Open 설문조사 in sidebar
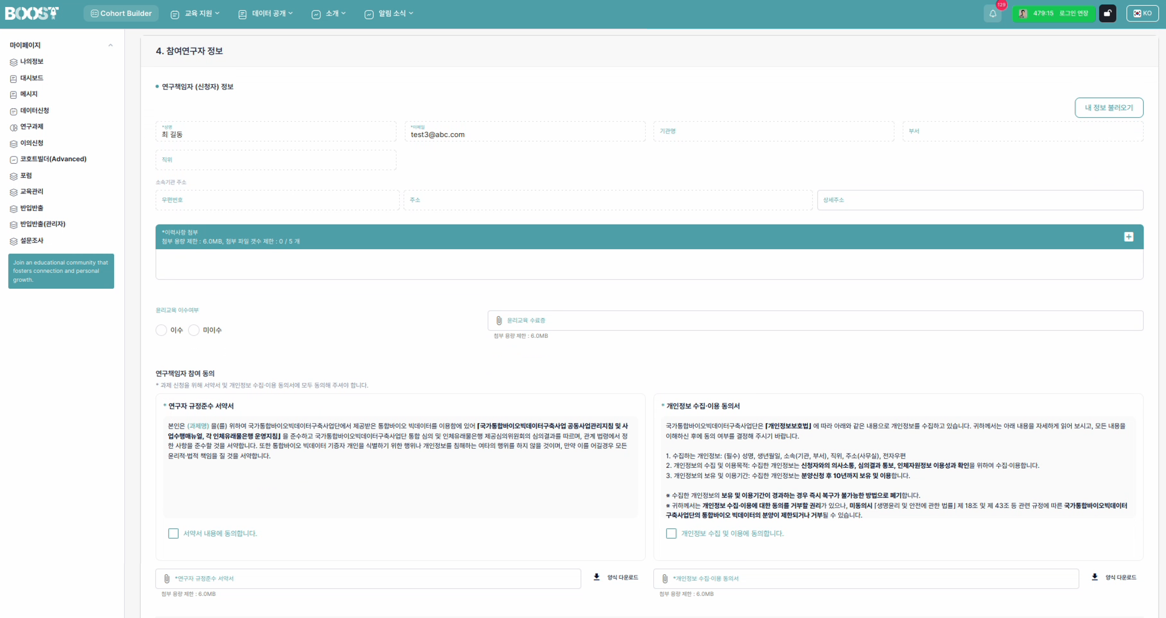The width and height of the screenshot is (1166, 618). tap(32, 241)
